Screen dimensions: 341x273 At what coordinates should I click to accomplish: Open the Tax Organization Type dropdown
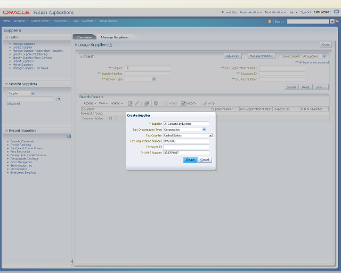click(204, 130)
